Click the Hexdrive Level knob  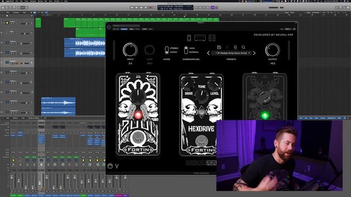coord(214,83)
